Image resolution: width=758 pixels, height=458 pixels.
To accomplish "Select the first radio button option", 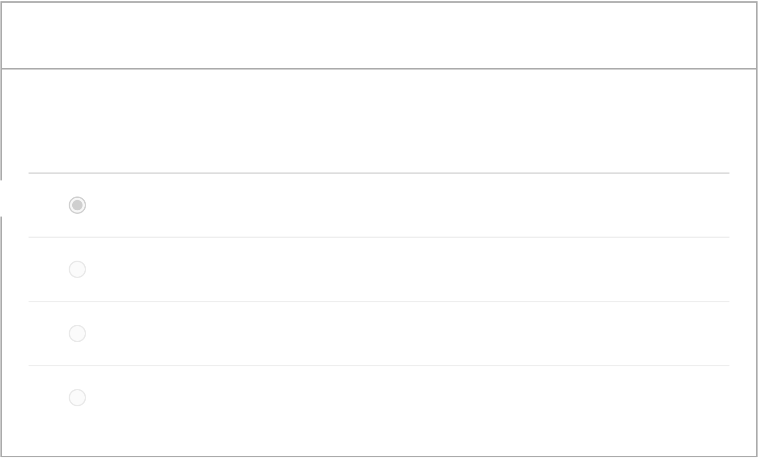I will (x=77, y=205).
